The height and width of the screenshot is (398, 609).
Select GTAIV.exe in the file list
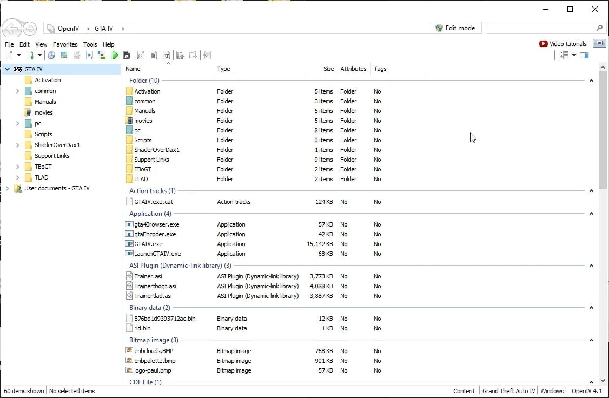[x=148, y=244]
